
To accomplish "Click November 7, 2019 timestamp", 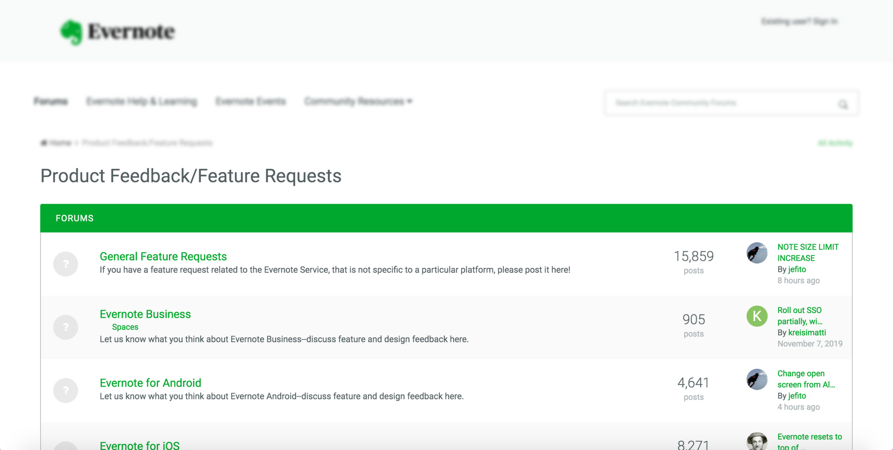I will click(810, 344).
